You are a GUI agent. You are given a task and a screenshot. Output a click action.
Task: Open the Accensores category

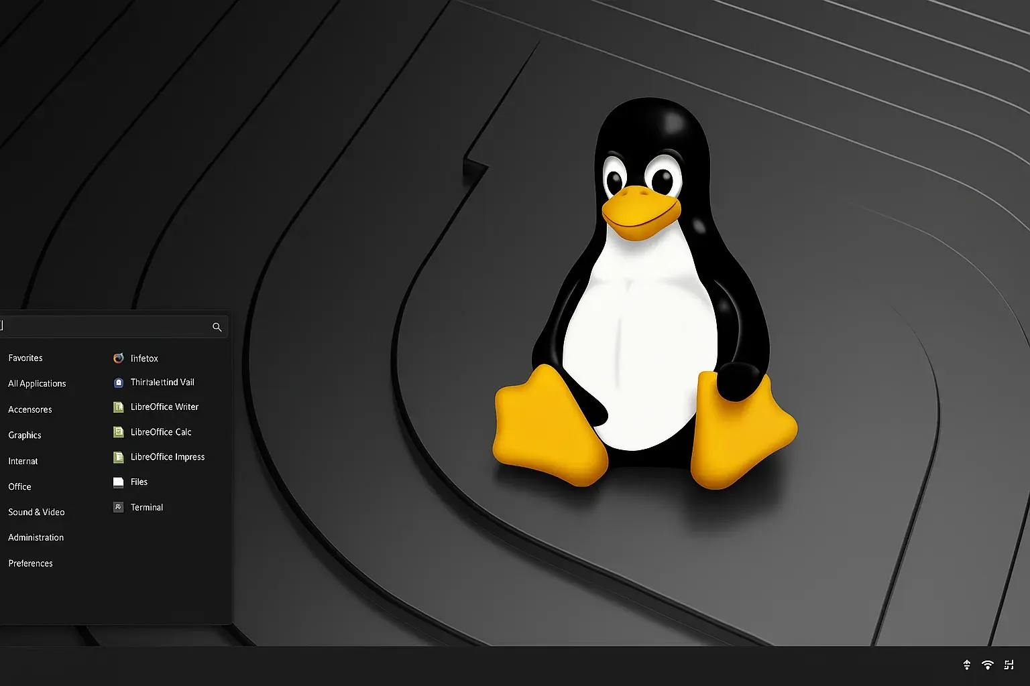[30, 409]
